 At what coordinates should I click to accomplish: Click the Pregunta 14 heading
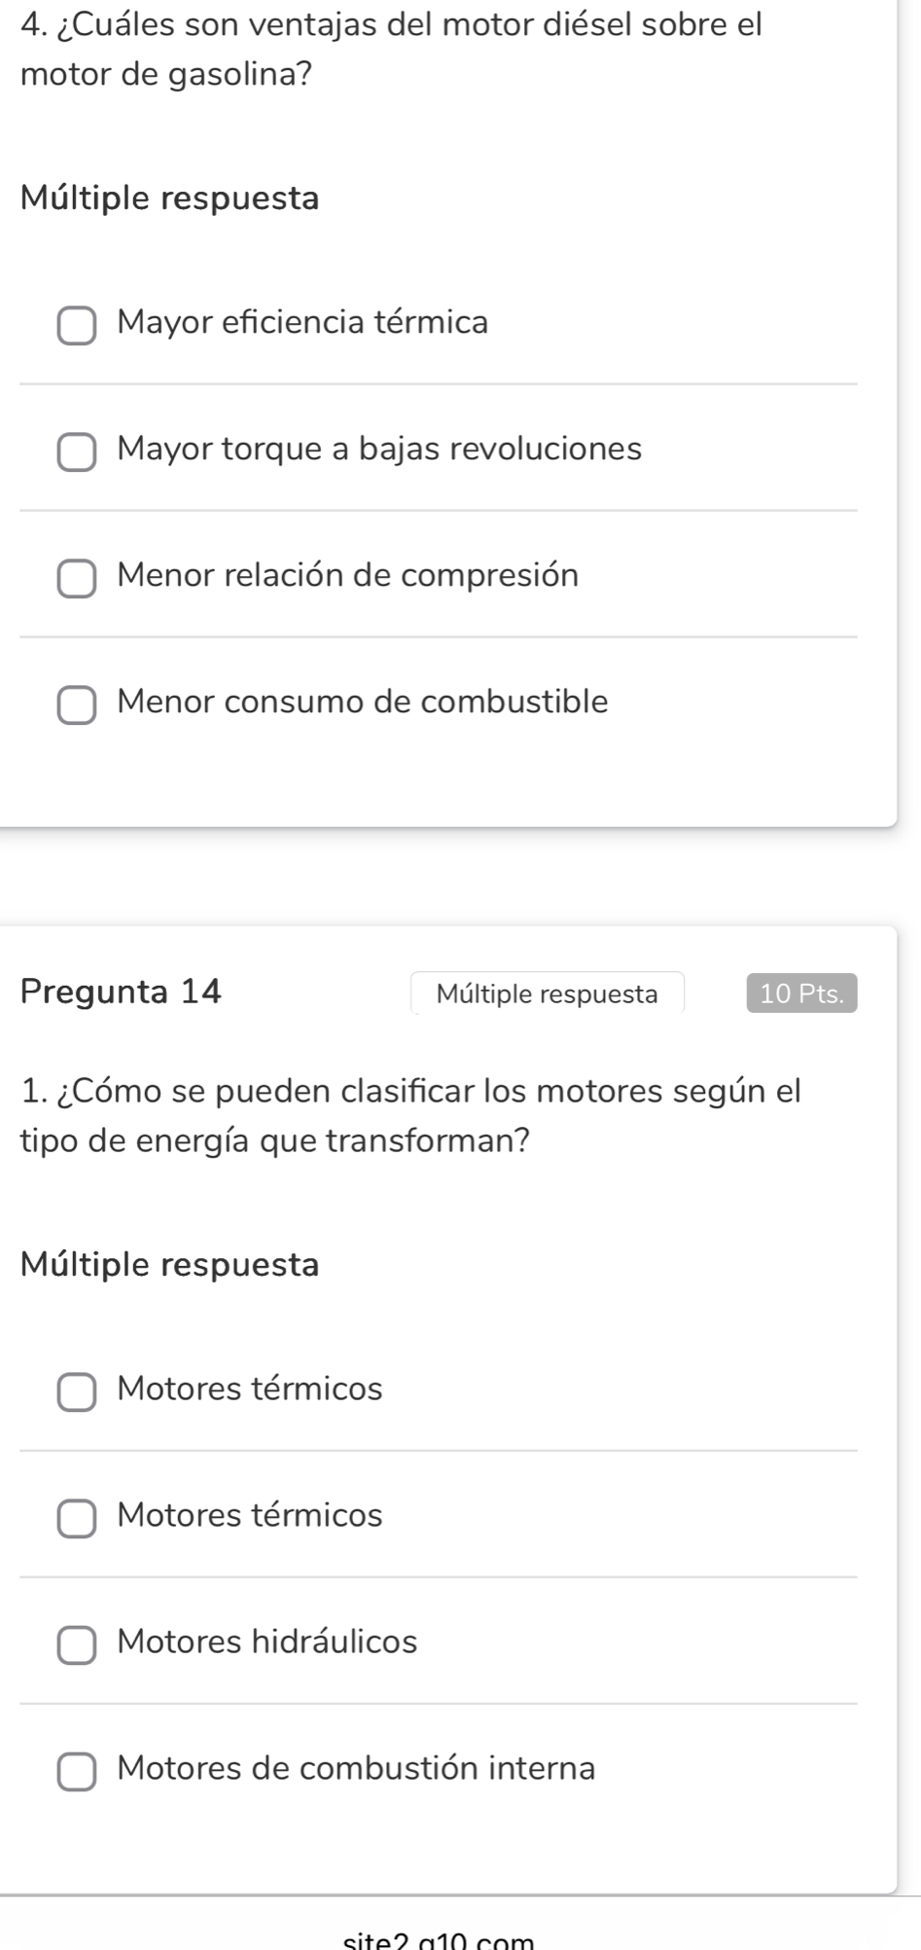122,993
